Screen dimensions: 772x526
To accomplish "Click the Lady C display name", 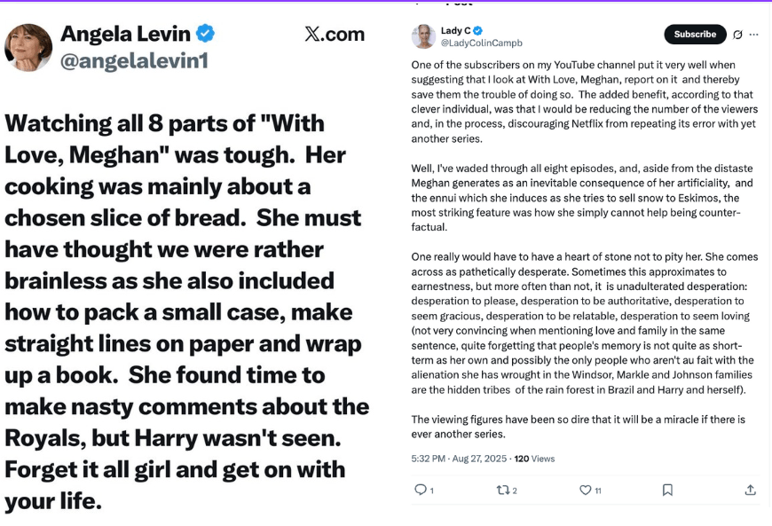I will point(455,30).
